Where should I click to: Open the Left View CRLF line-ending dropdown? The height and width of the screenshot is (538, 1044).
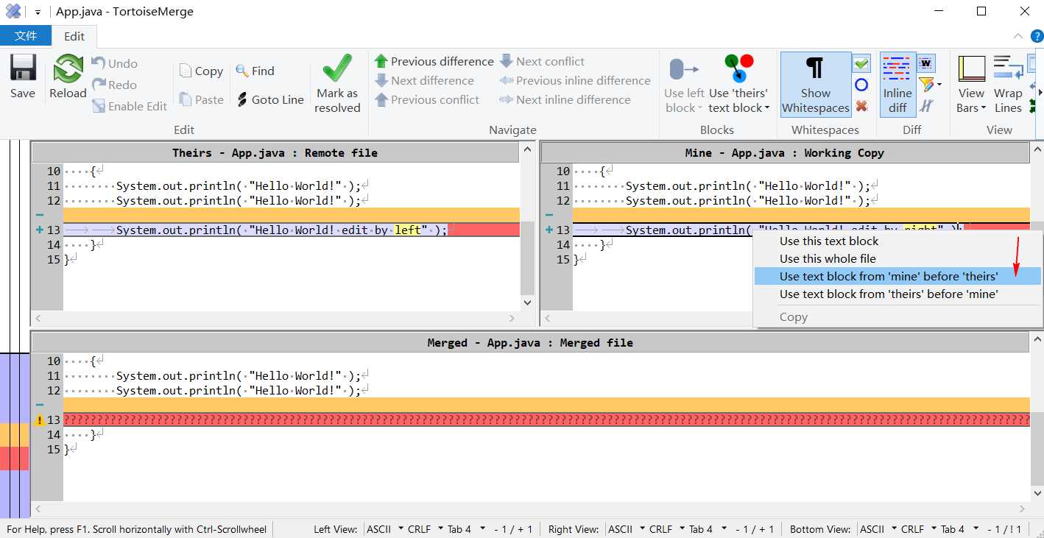(x=425, y=529)
